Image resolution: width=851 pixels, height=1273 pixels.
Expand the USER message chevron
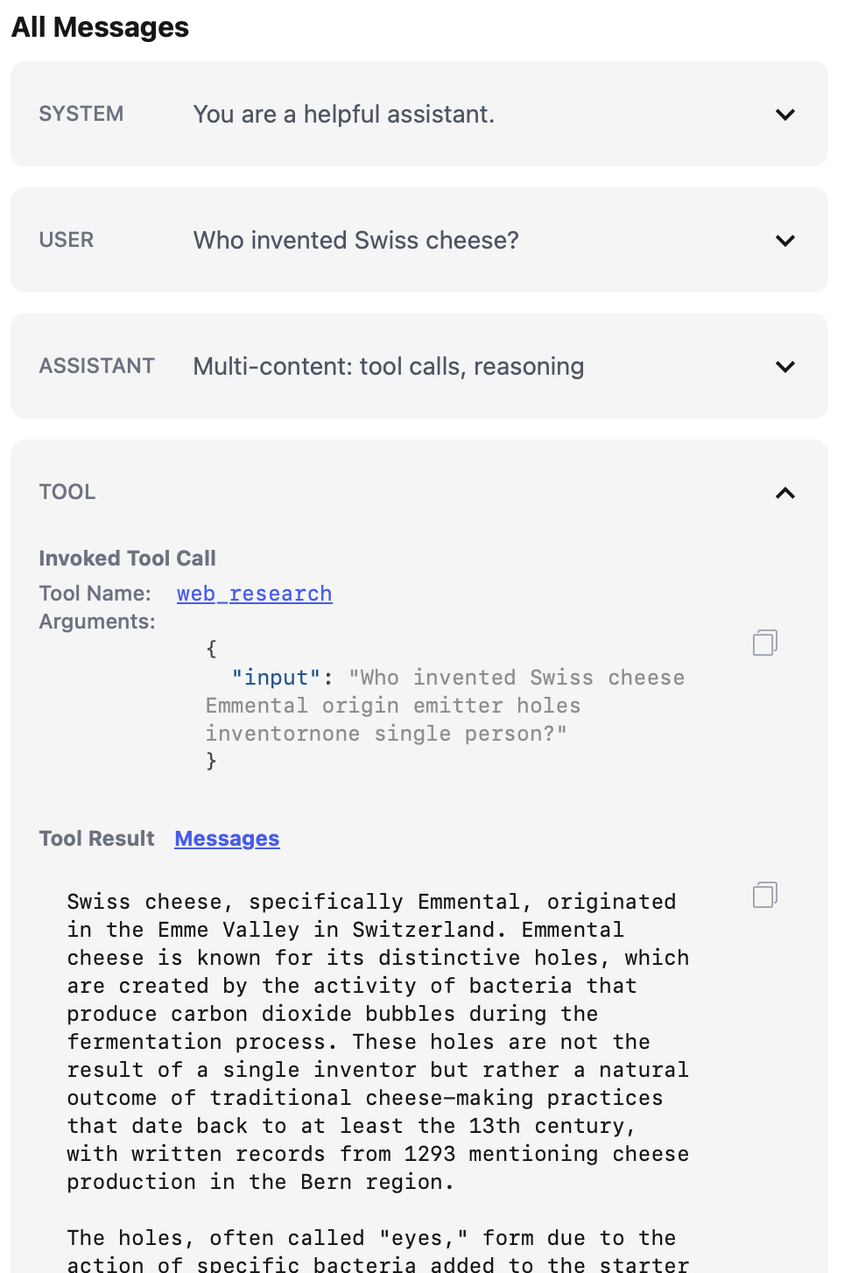[x=785, y=241]
